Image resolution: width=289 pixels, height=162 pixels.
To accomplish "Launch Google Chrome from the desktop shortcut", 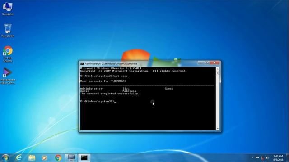I will click(x=8, y=54).
